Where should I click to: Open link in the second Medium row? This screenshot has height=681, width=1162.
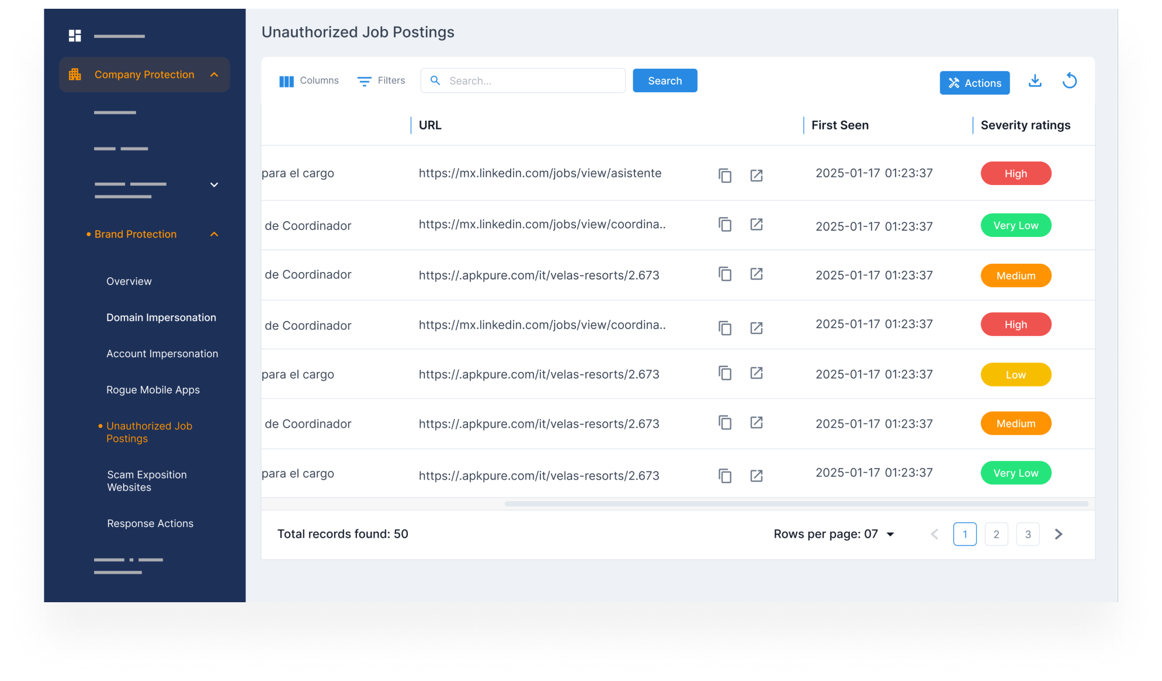point(757,422)
